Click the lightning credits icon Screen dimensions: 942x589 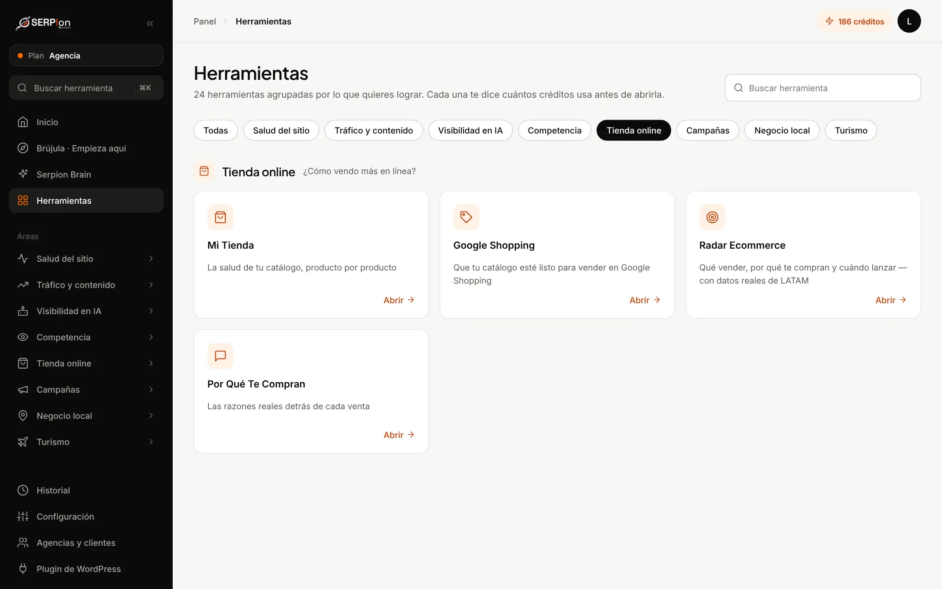[829, 21]
